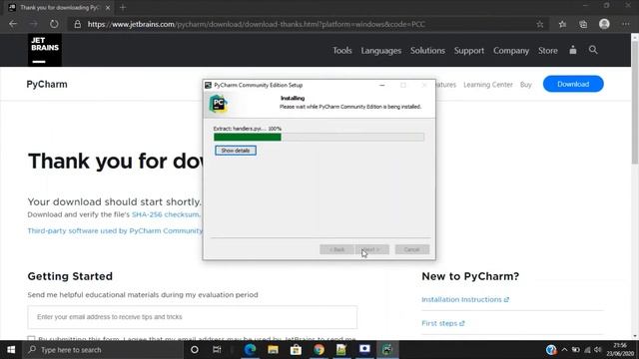
Task: Open the Company menu
Action: [511, 51]
